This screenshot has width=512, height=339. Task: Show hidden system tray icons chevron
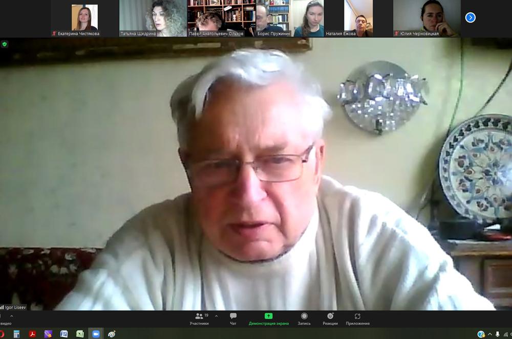[489, 334]
